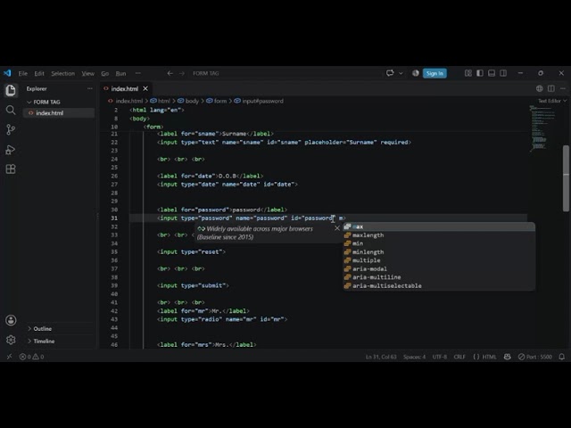Click Spaces: 4 indentation setting
This screenshot has height=428, width=571.
[414, 357]
